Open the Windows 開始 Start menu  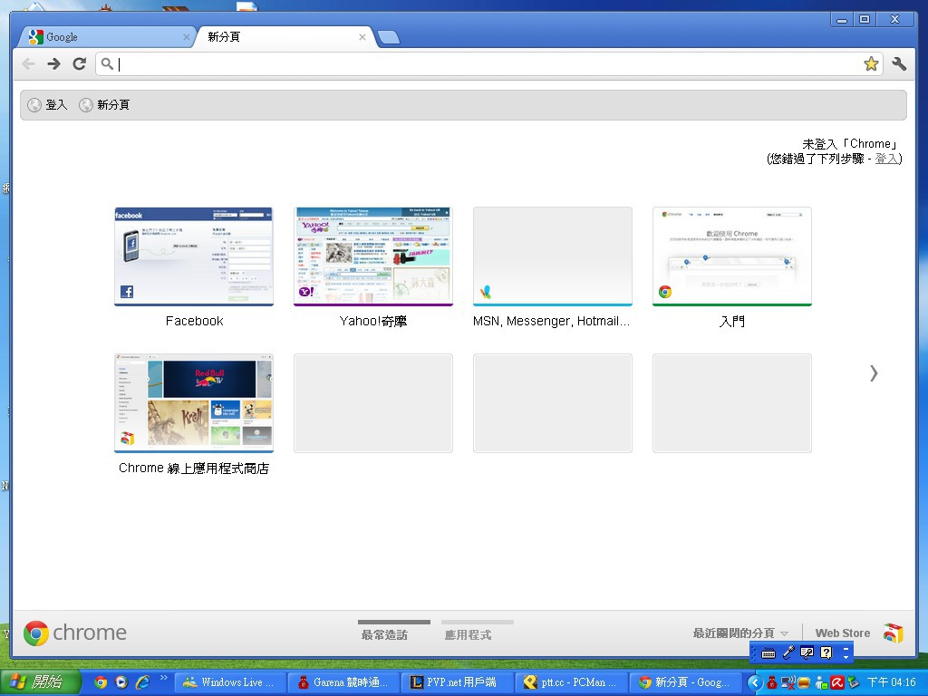tap(40, 682)
